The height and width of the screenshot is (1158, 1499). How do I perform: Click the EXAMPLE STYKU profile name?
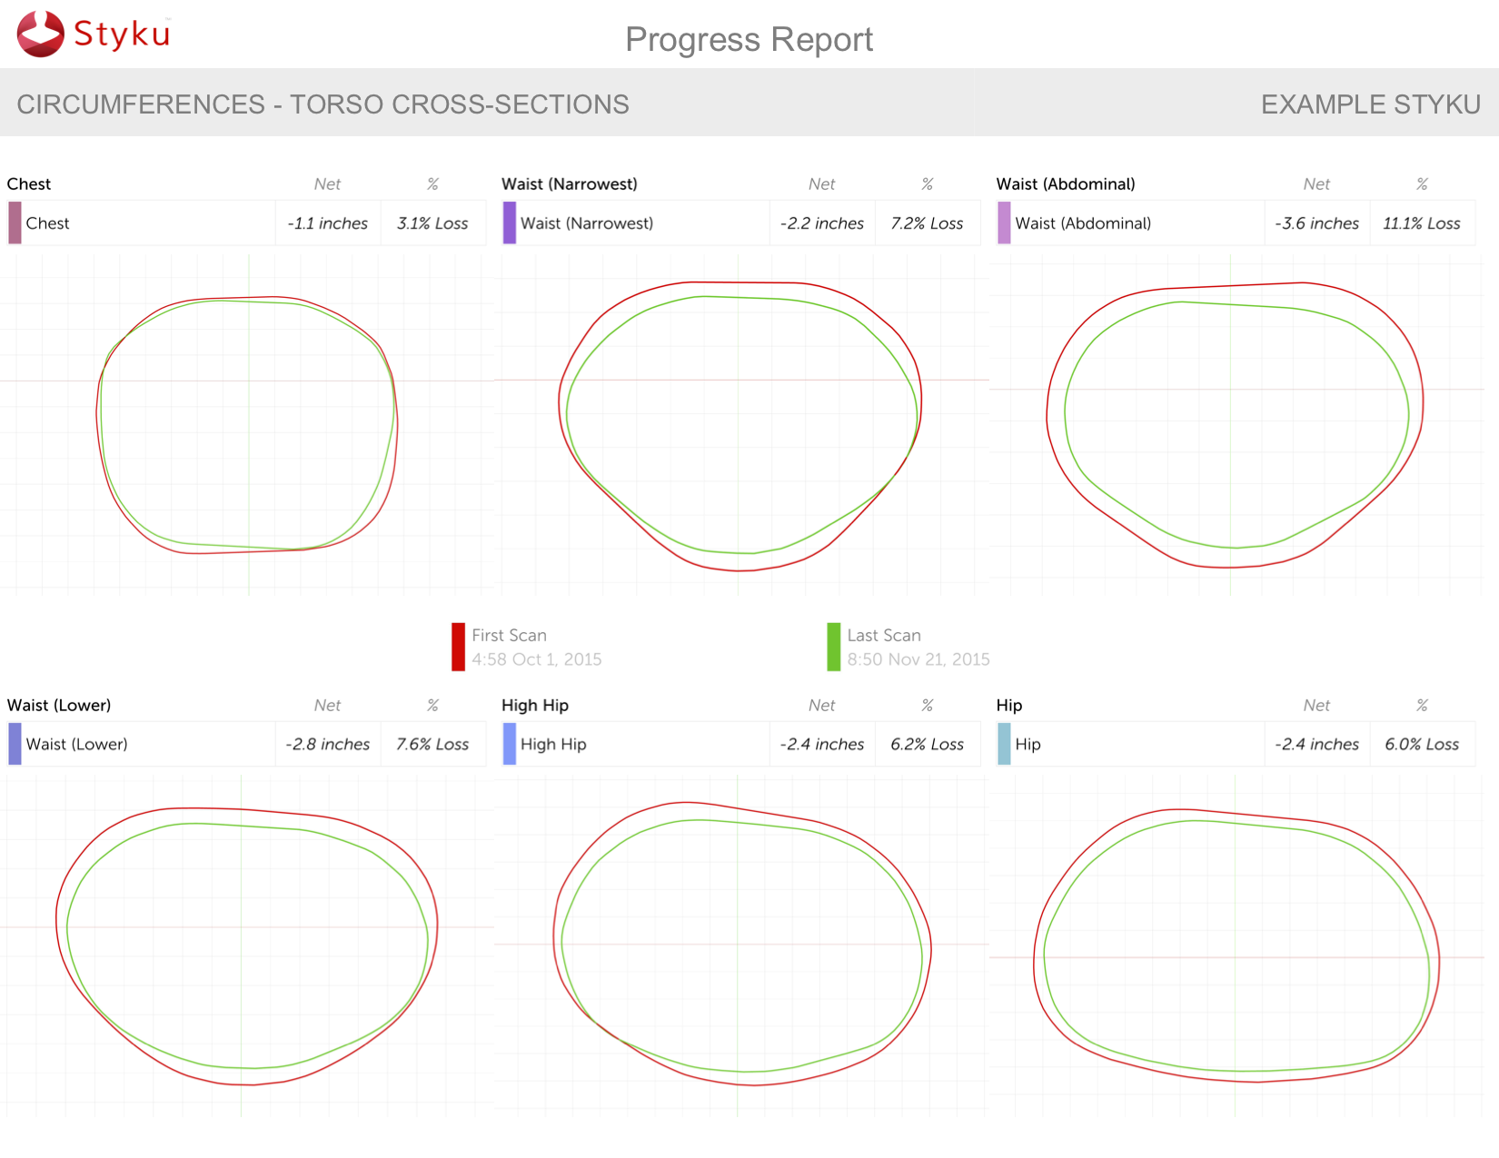click(1370, 104)
